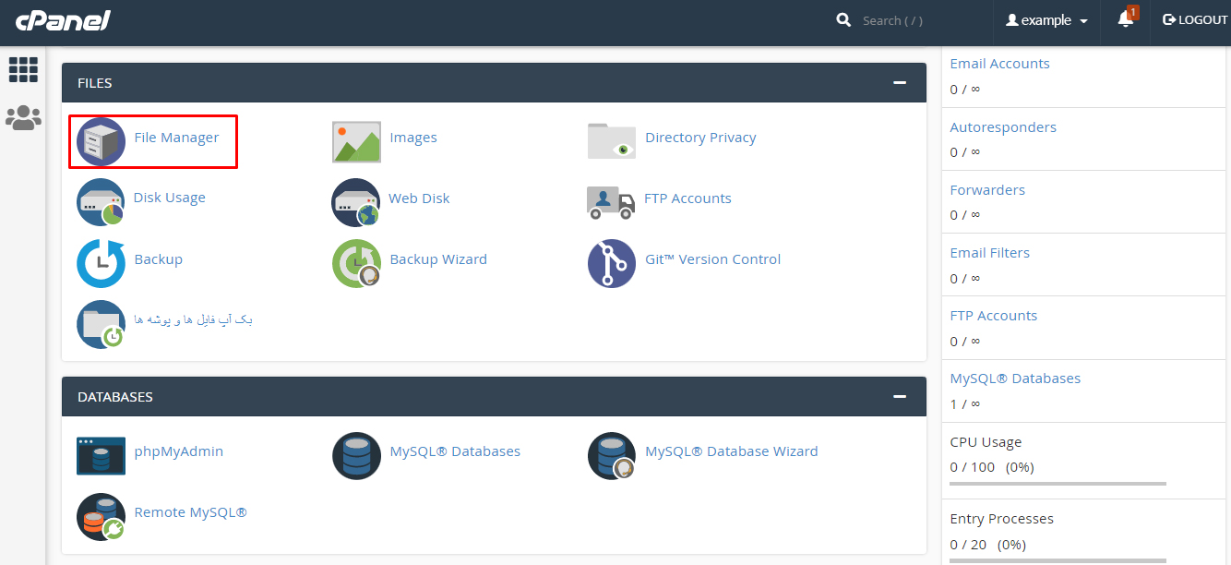1231x565 pixels.
Task: Open the phpMyAdmin link
Action: (179, 451)
